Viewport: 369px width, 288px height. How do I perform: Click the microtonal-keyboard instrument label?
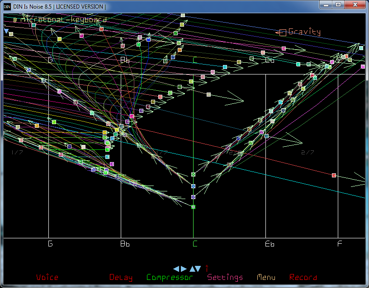[60, 20]
